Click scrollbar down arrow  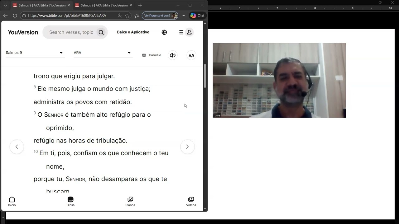tap(205, 209)
